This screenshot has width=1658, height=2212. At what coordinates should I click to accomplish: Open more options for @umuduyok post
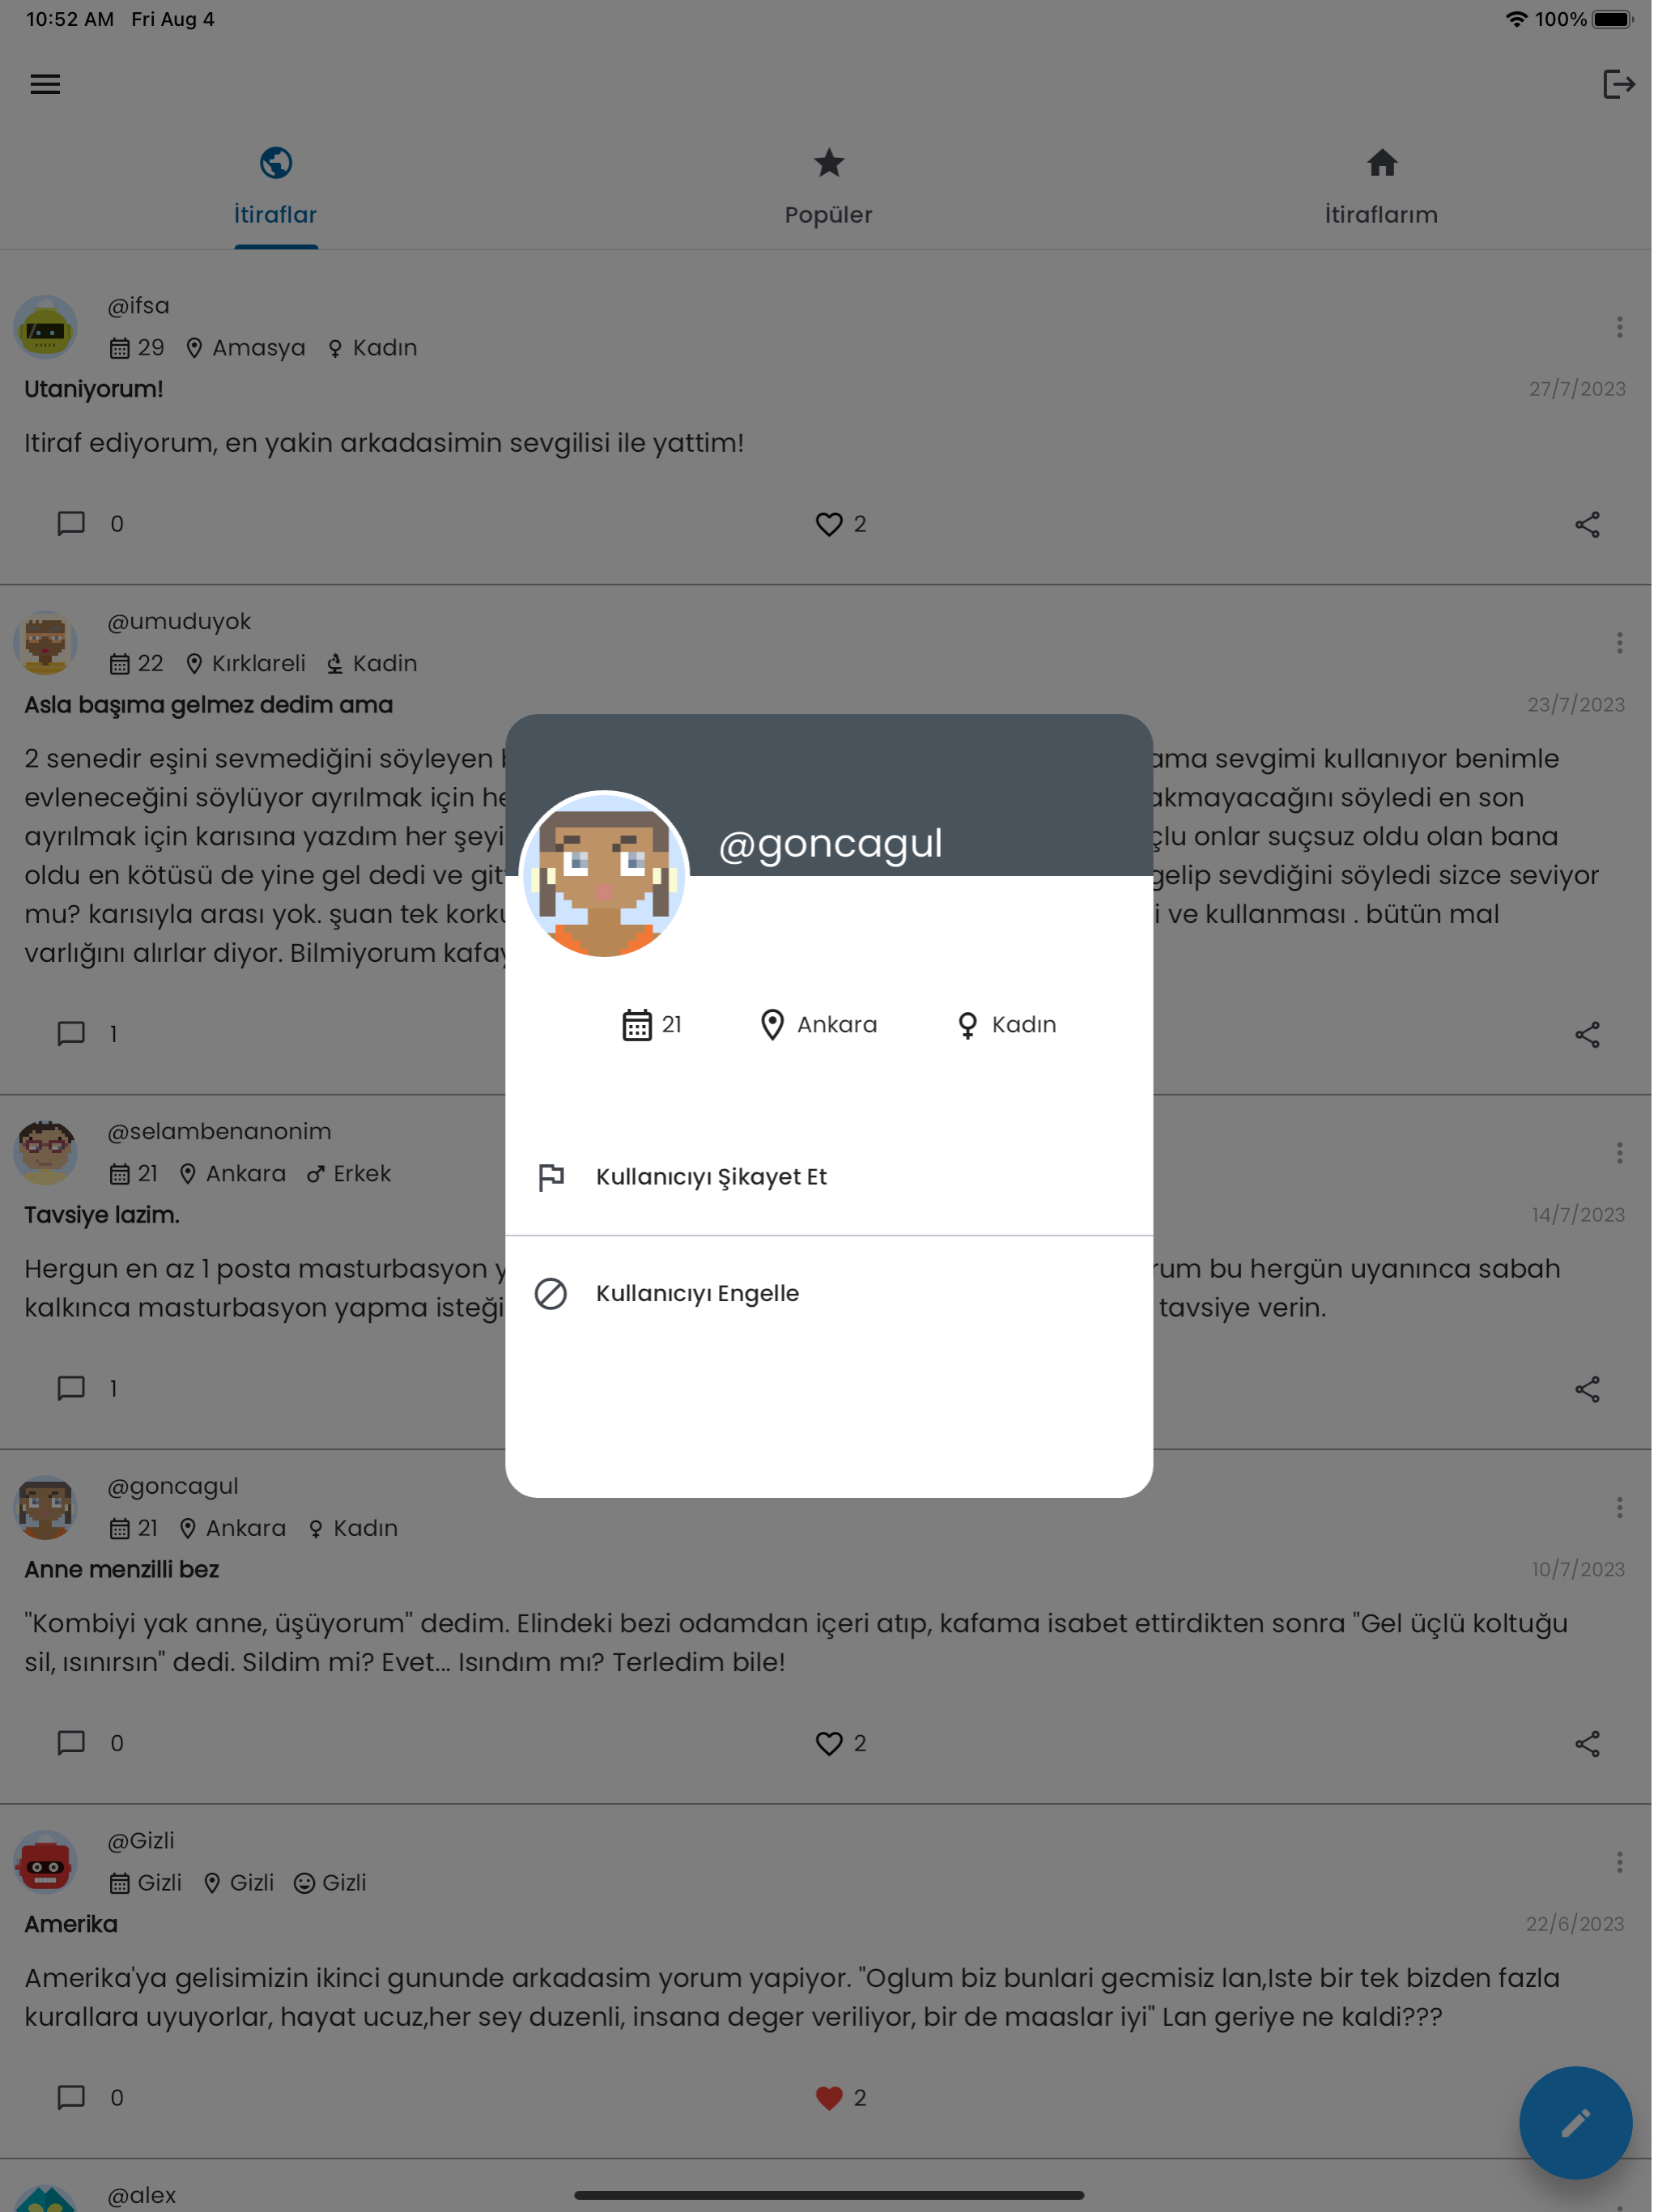click(x=1619, y=643)
